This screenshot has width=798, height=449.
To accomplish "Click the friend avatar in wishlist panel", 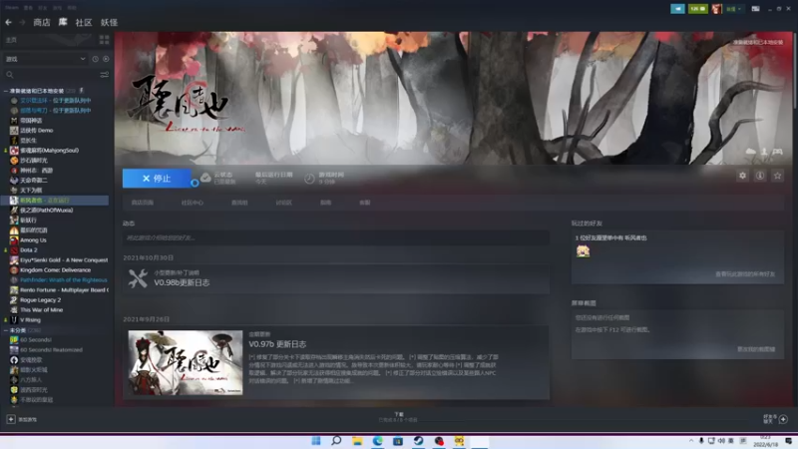I will click(x=583, y=251).
